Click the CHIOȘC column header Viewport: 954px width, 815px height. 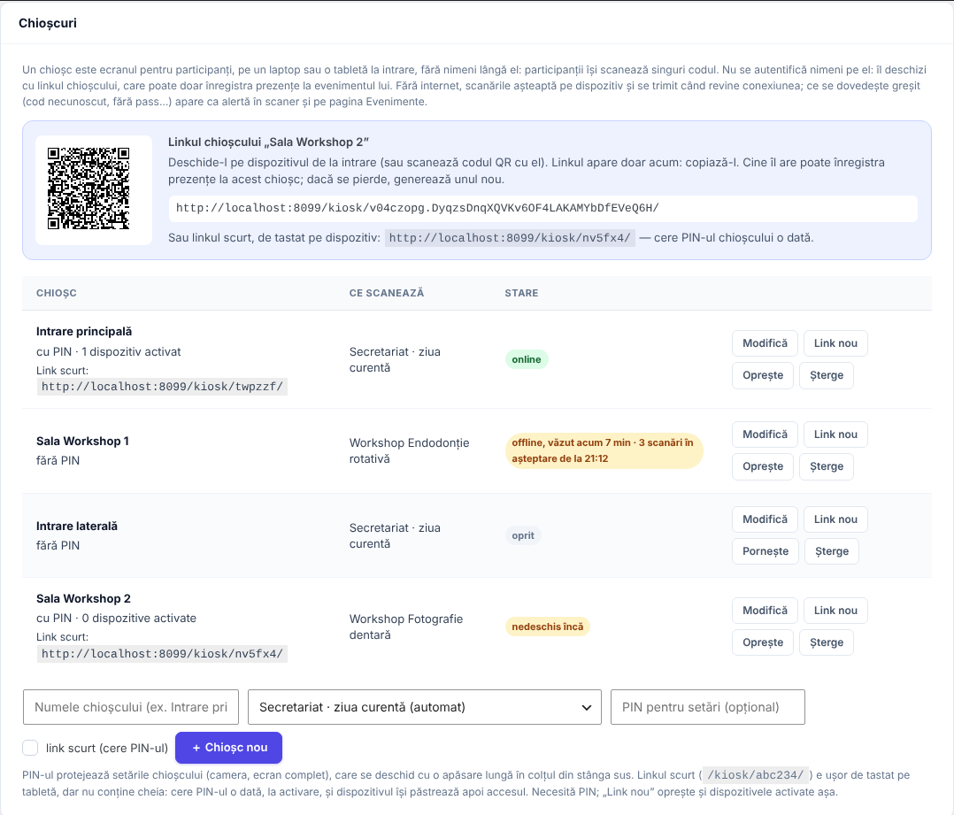point(57,293)
